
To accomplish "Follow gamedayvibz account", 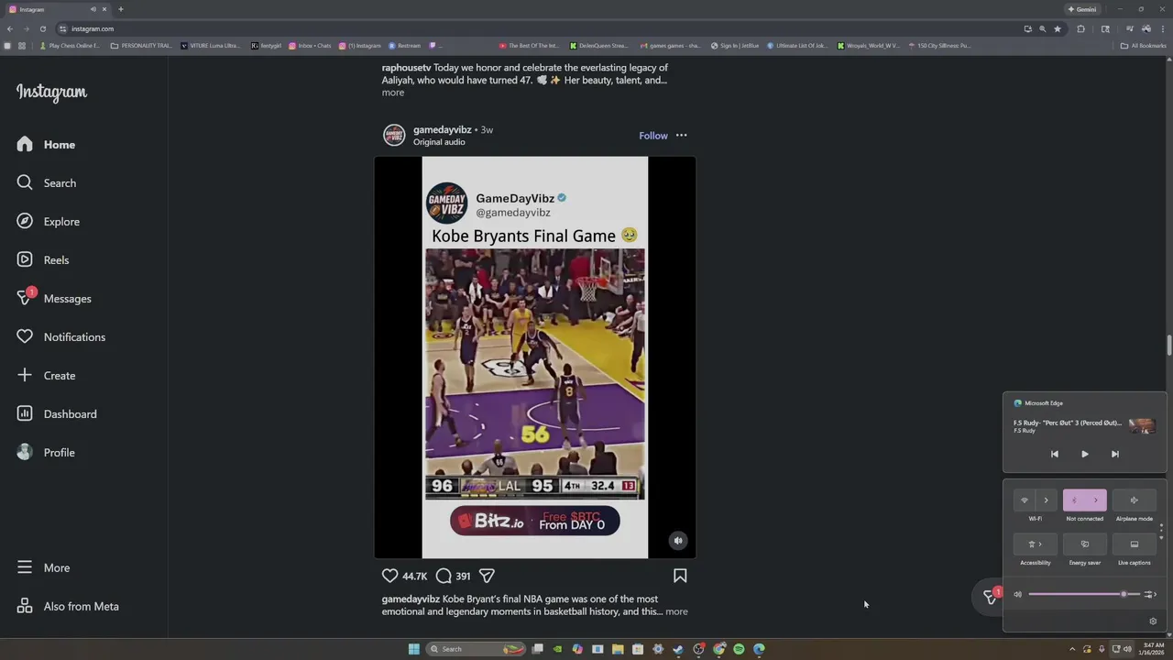I will (653, 136).
